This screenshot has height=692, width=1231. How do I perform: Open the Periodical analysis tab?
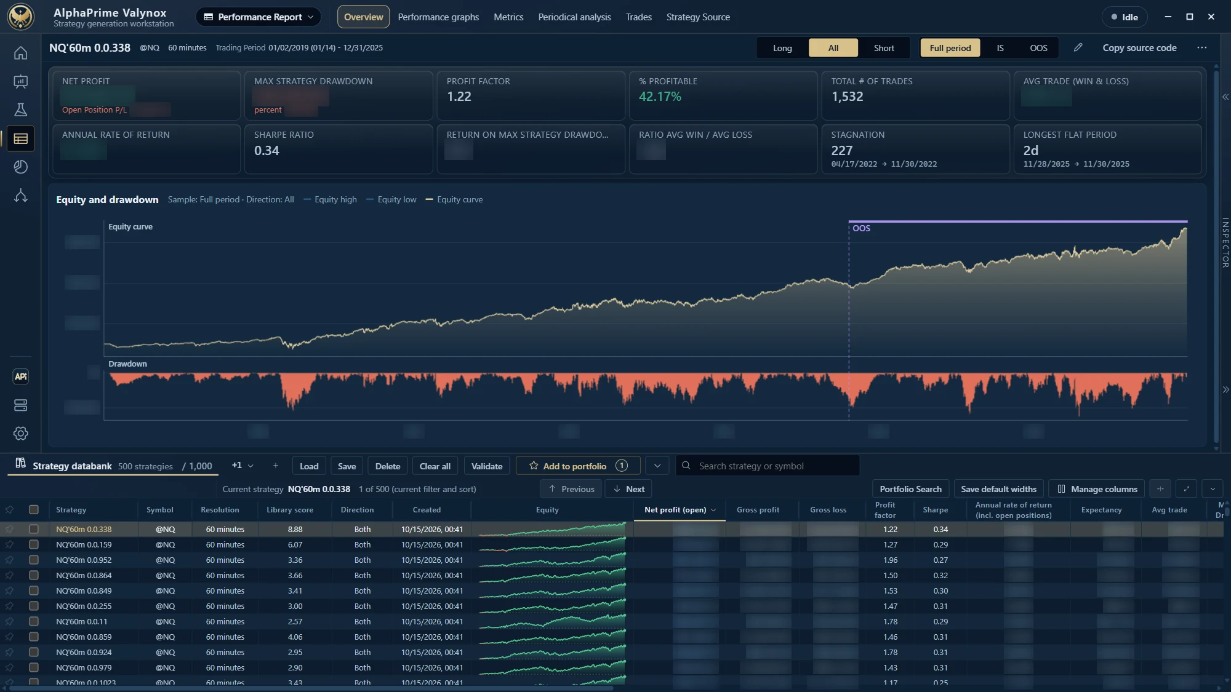pos(574,17)
